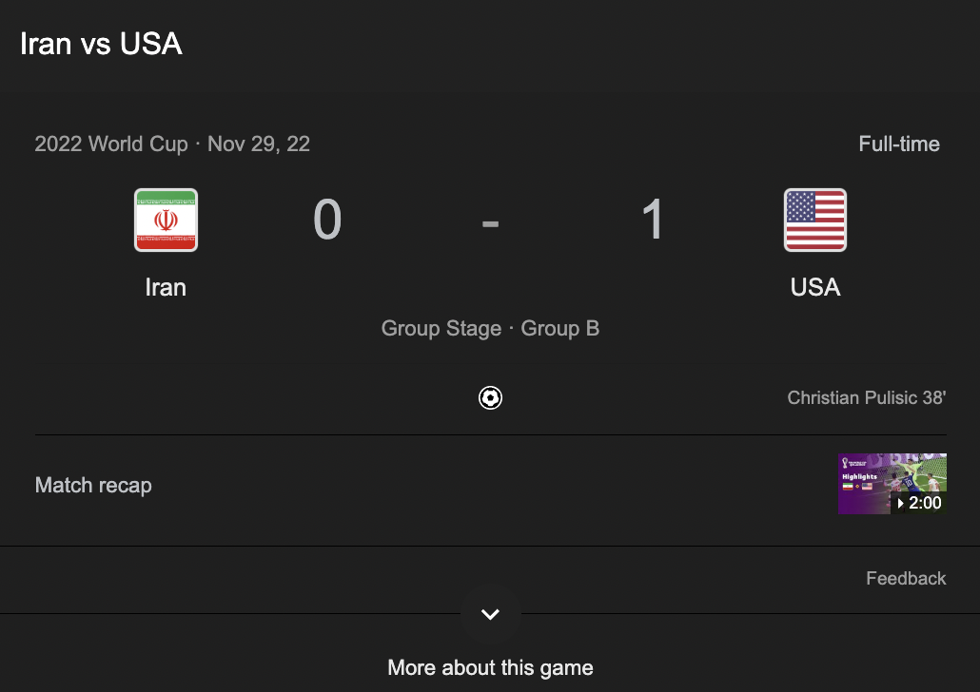The image size is (980, 692).
Task: Open More about this game
Action: click(x=490, y=667)
